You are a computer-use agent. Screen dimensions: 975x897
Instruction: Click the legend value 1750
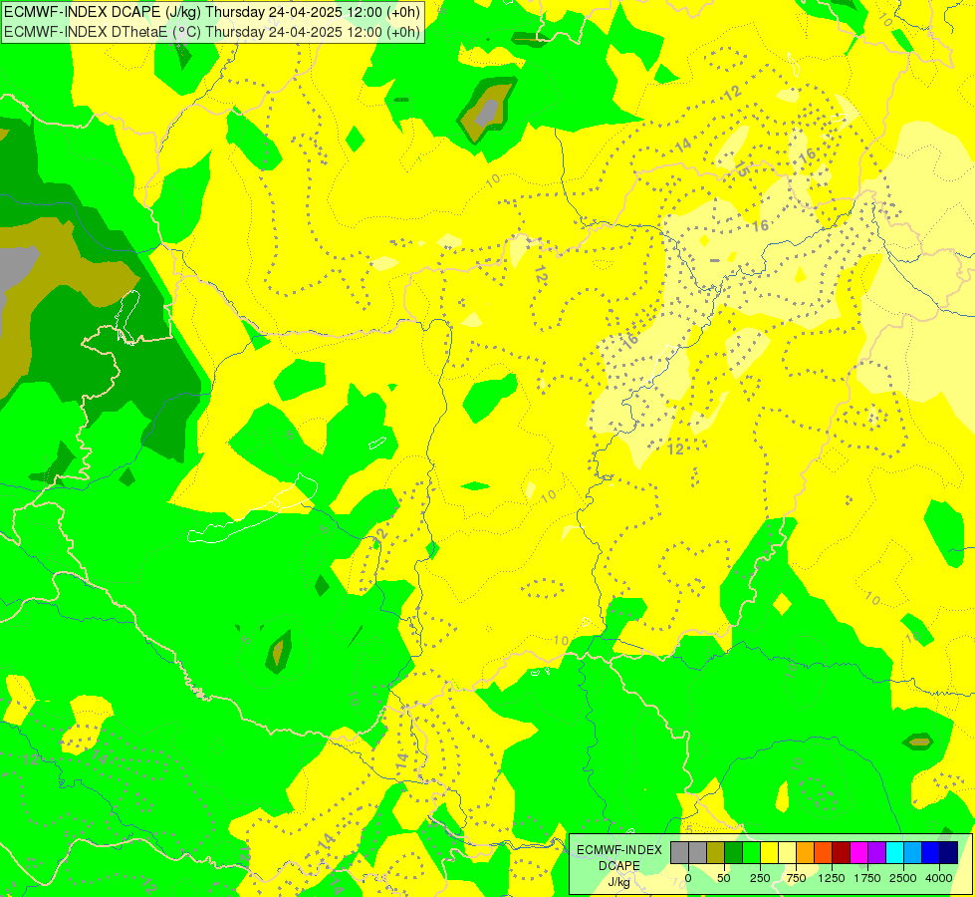[867, 878]
